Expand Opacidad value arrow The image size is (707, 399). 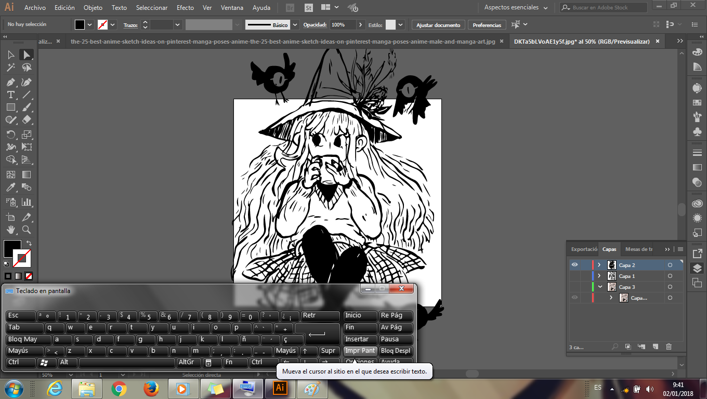[361, 25]
